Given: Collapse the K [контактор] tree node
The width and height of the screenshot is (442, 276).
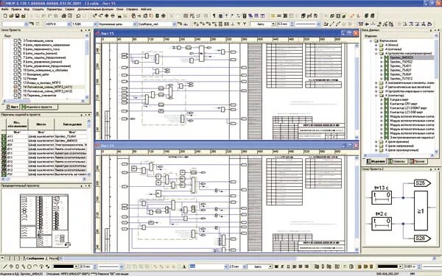Looking at the screenshot, I should (x=376, y=96).
